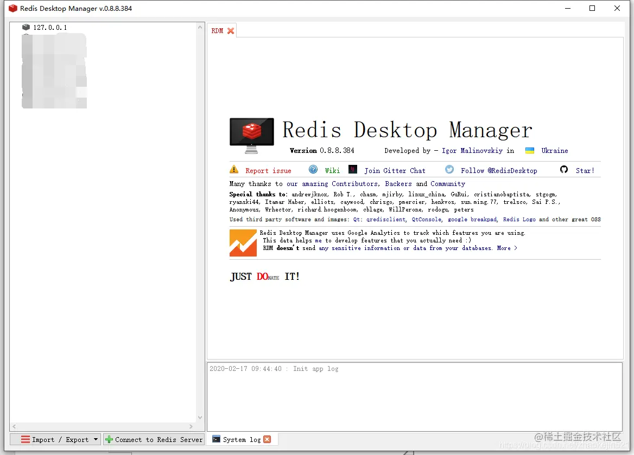634x455 pixels.
Task: Click Connect to Redis Server button
Action: [x=154, y=440]
